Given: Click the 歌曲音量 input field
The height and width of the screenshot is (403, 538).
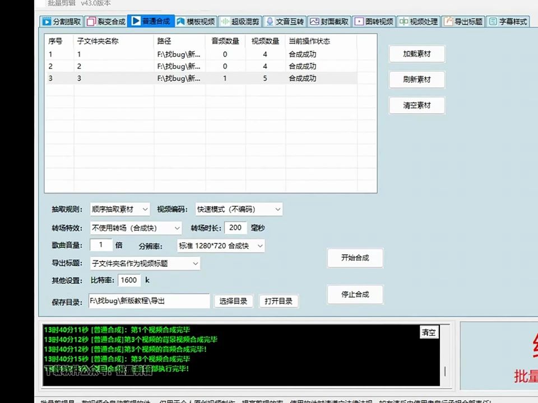Looking at the screenshot, I should [101, 245].
